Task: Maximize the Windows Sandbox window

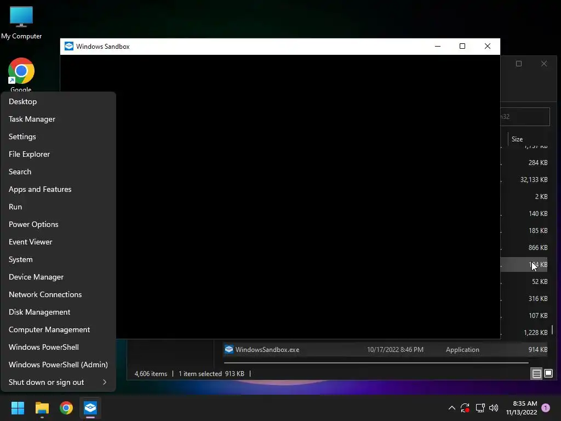Action: click(462, 46)
